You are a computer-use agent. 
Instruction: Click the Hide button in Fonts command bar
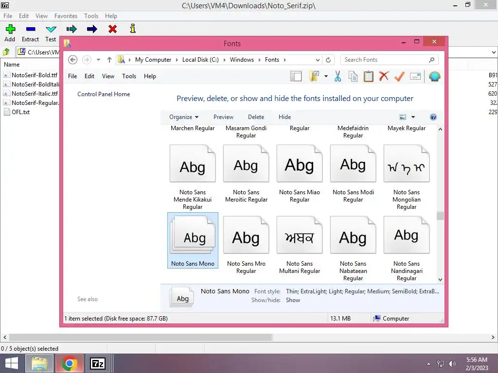click(x=285, y=117)
